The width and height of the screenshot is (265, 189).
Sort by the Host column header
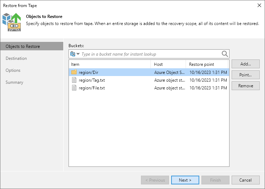click(168, 64)
